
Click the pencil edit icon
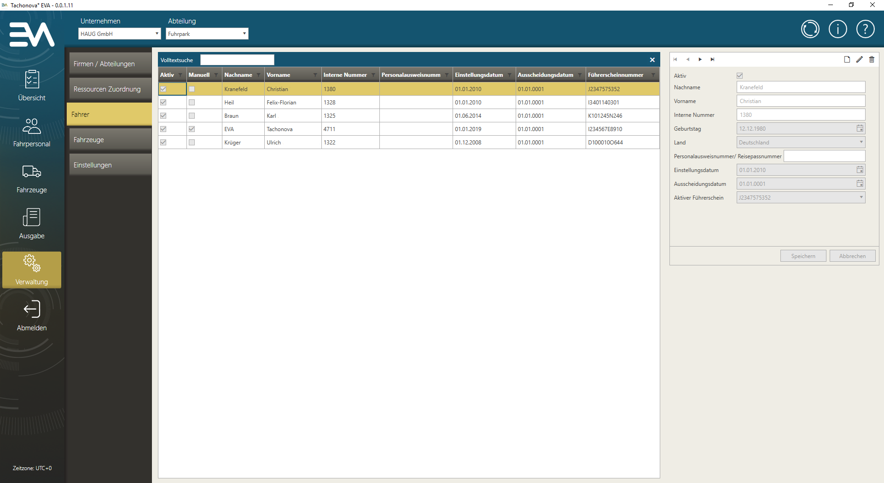coord(859,59)
